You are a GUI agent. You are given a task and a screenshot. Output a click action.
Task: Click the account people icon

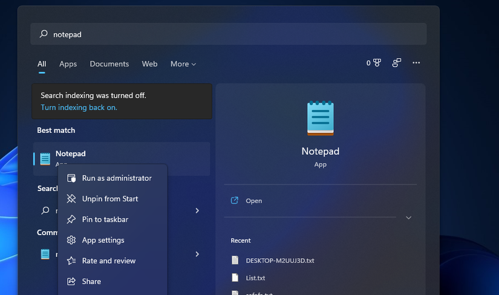click(397, 63)
